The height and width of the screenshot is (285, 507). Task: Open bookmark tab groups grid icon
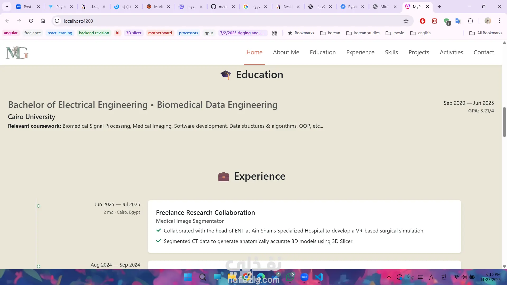click(x=275, y=33)
